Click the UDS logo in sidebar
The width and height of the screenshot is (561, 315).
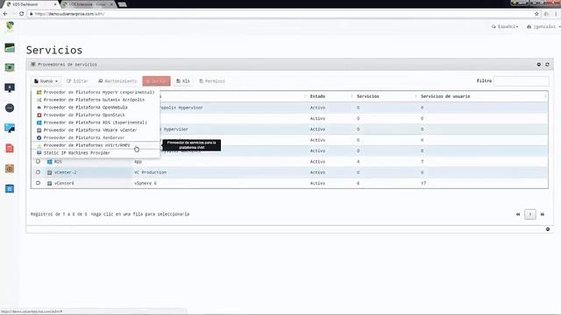tap(10, 26)
